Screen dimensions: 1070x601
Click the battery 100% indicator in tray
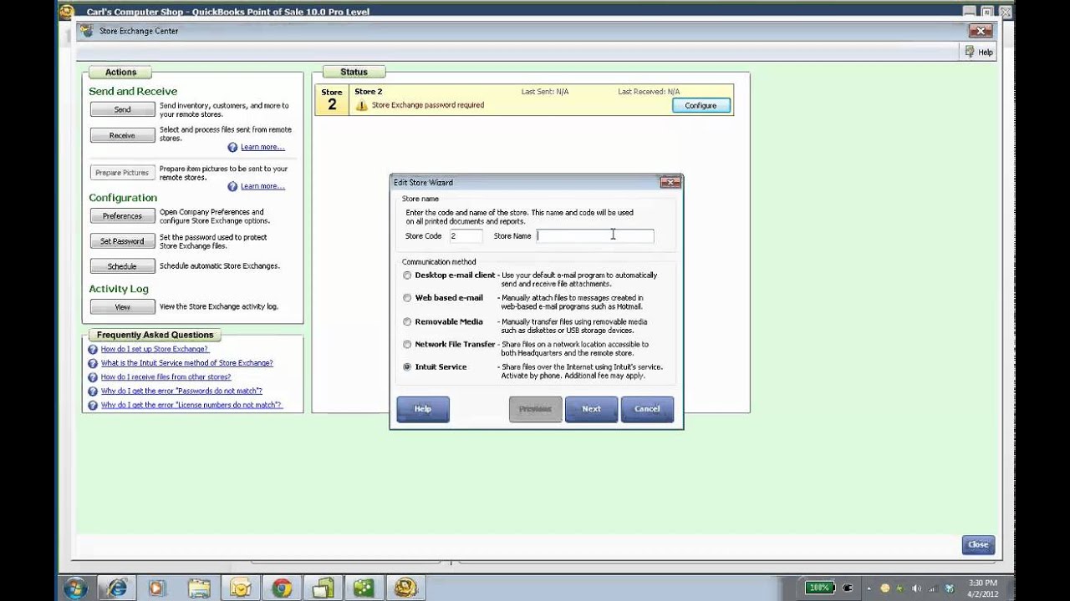tap(820, 588)
